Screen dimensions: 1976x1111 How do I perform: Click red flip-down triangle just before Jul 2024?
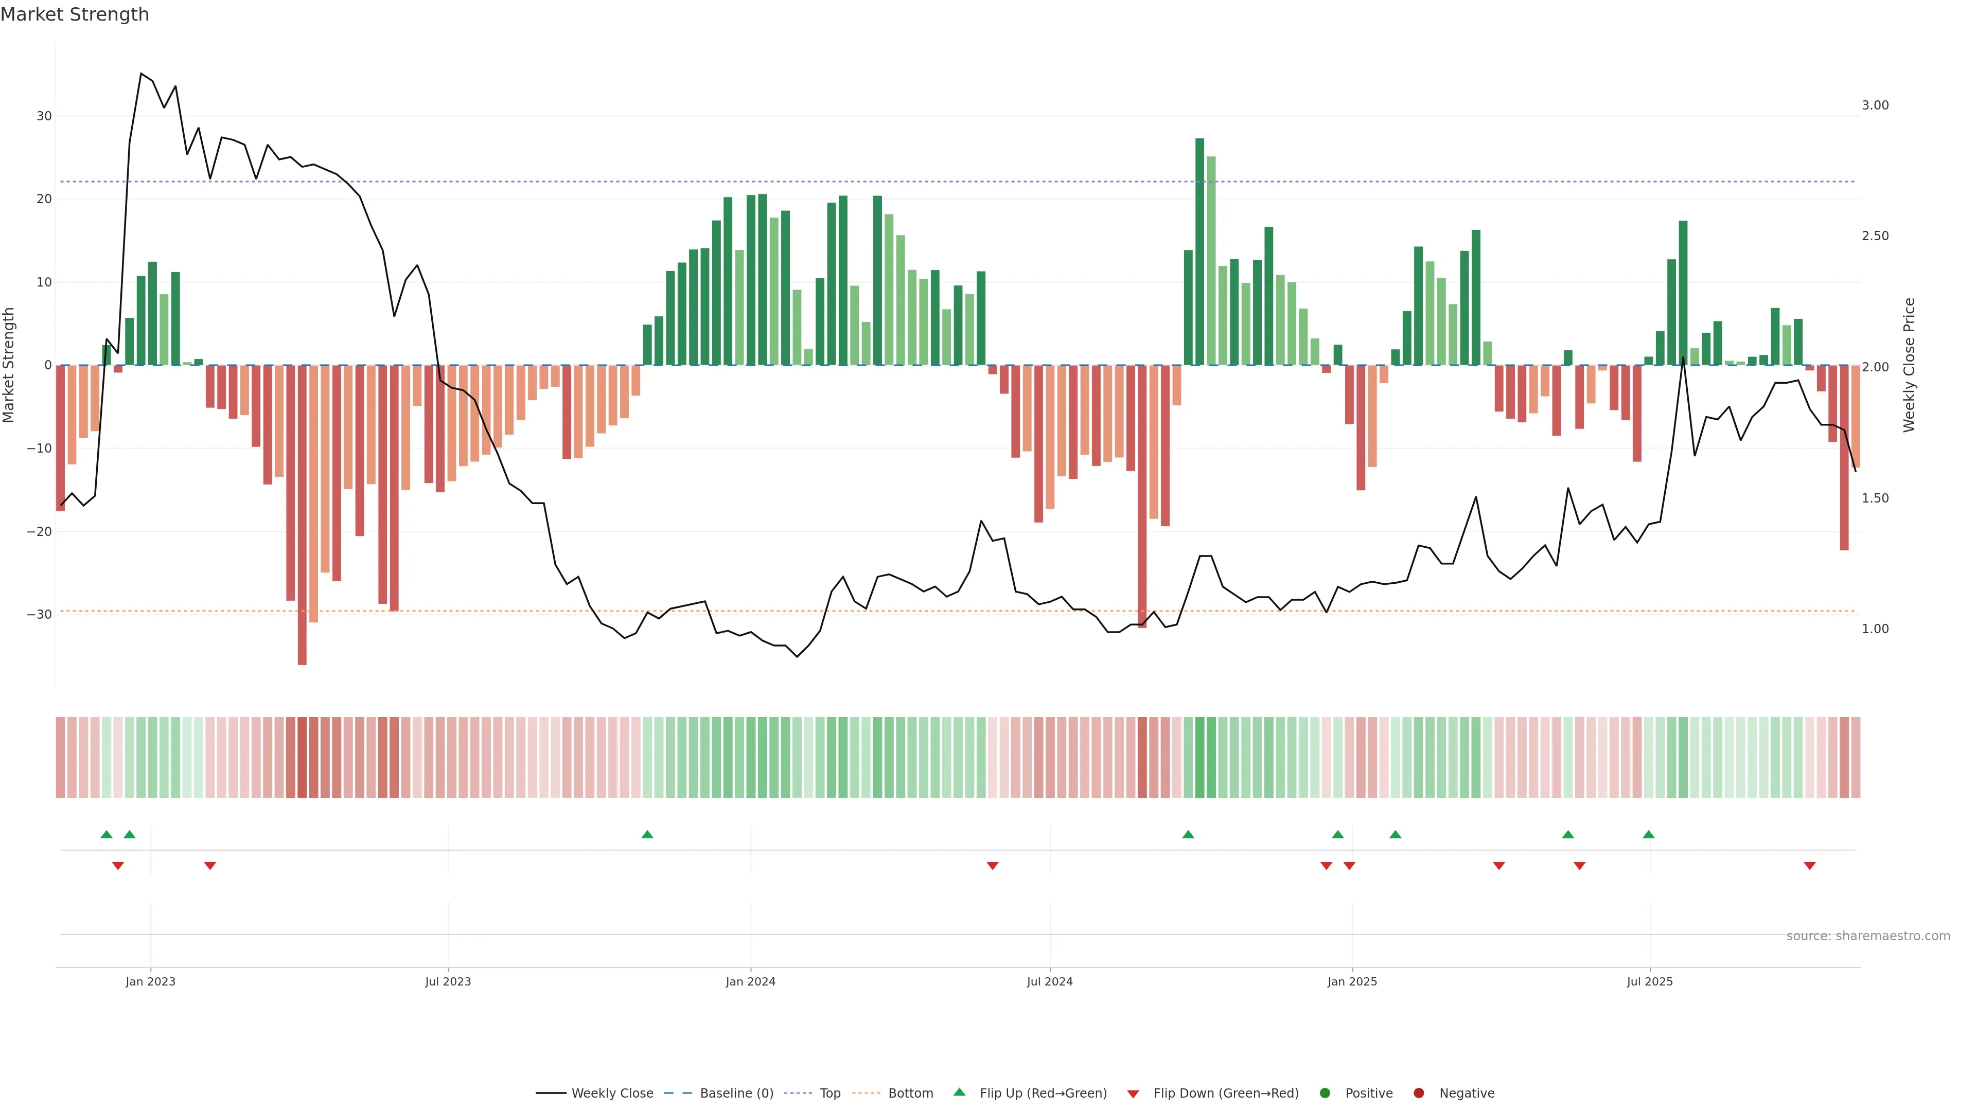993,866
